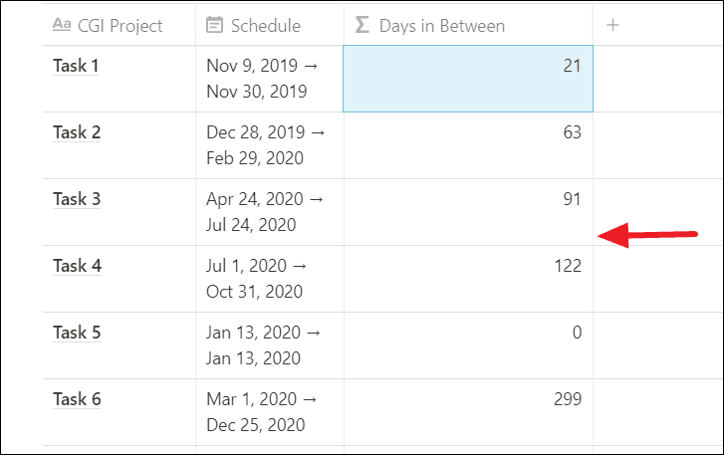The height and width of the screenshot is (455, 724).
Task: Click the sigma formula icon in header
Action: click(362, 25)
